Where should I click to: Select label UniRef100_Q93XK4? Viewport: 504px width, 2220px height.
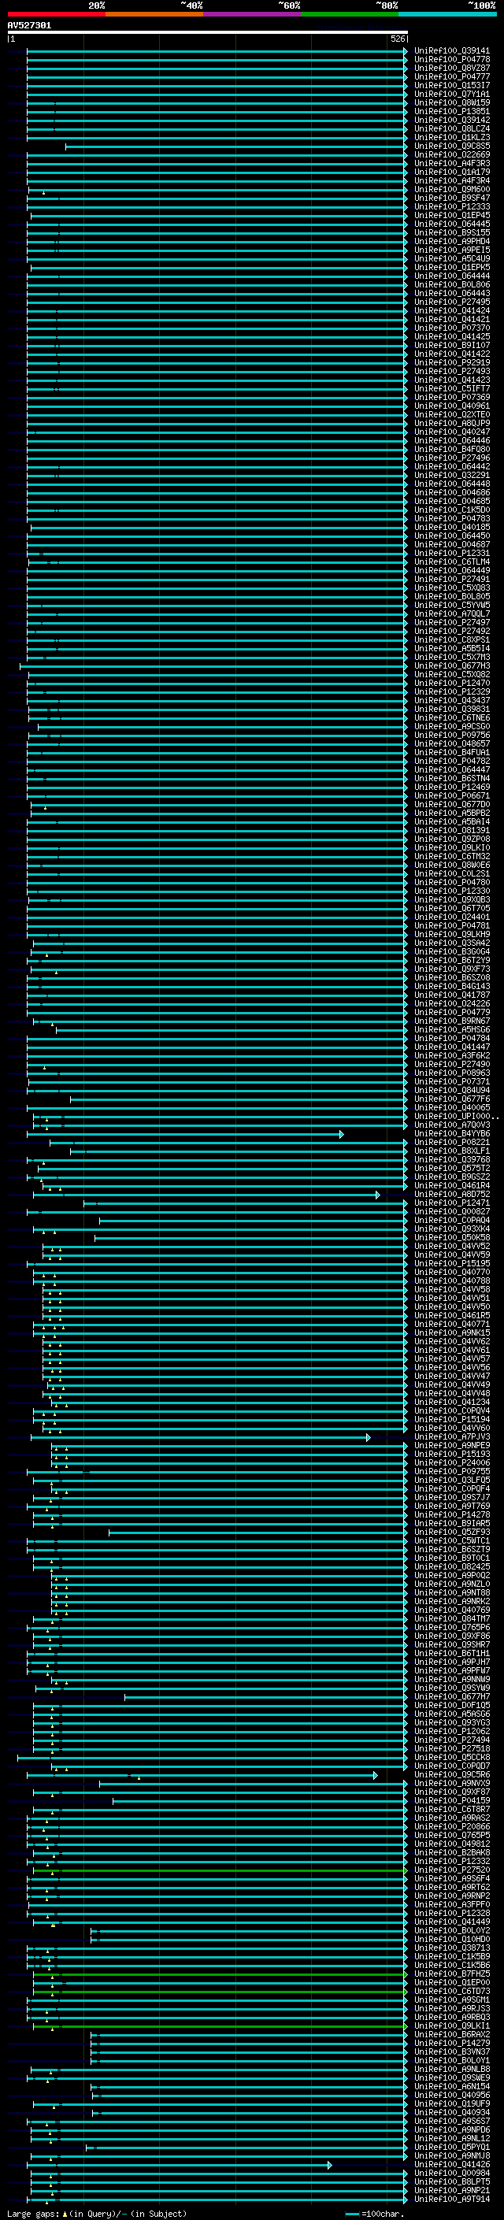tap(452, 1229)
